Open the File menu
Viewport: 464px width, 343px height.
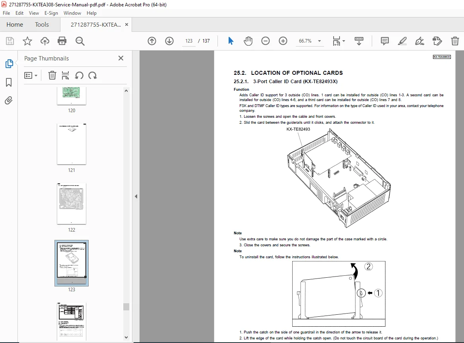click(6, 13)
